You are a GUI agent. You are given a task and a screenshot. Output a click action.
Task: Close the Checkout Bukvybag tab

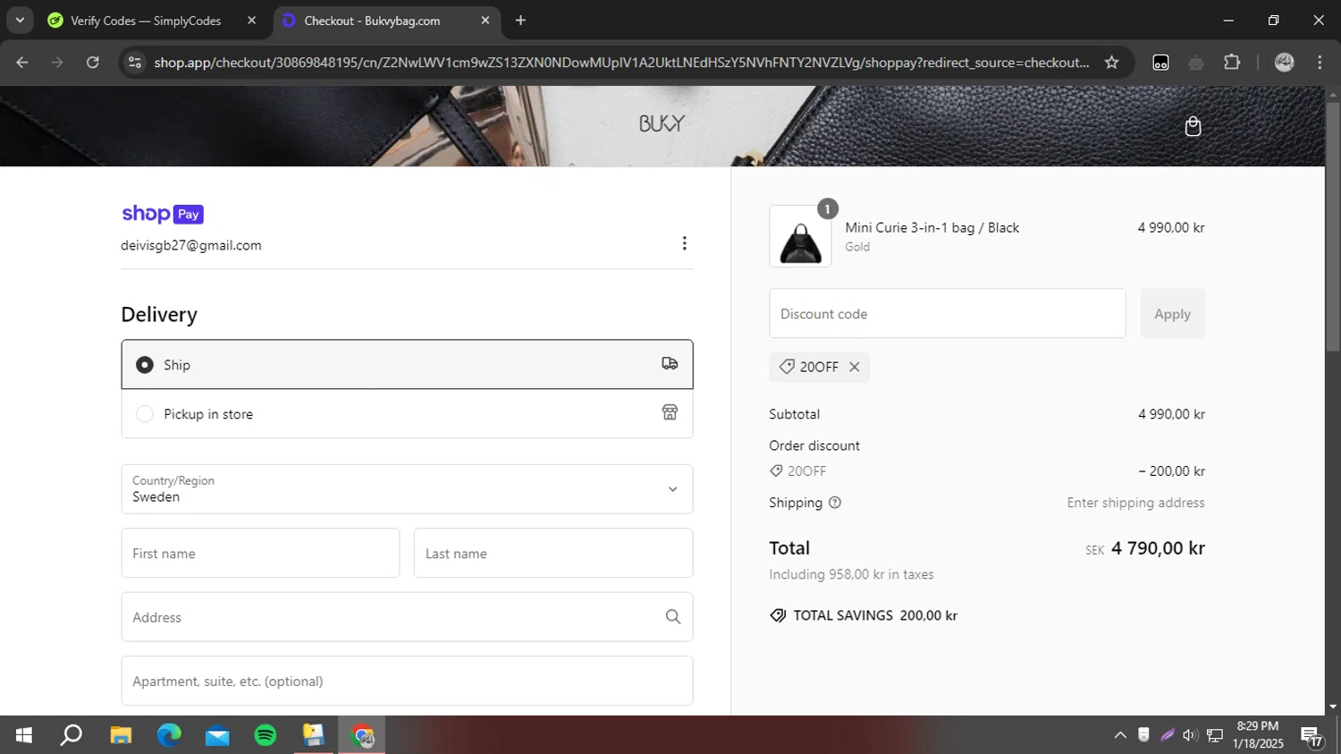point(485,20)
